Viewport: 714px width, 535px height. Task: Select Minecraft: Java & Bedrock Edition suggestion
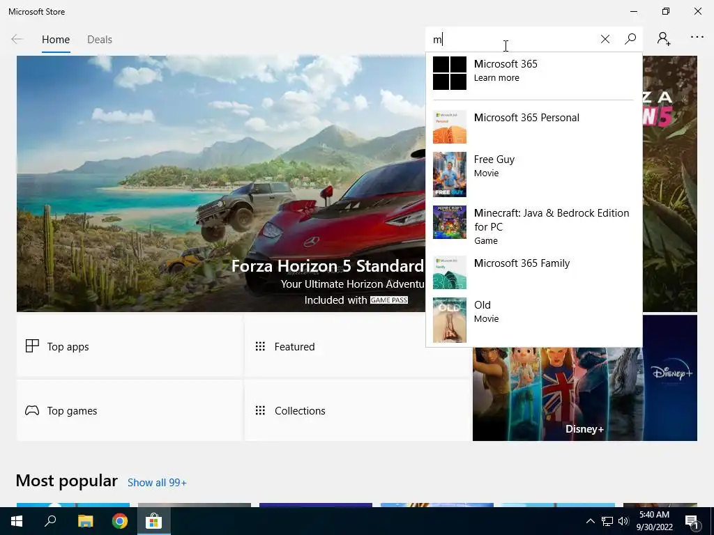coord(533,226)
